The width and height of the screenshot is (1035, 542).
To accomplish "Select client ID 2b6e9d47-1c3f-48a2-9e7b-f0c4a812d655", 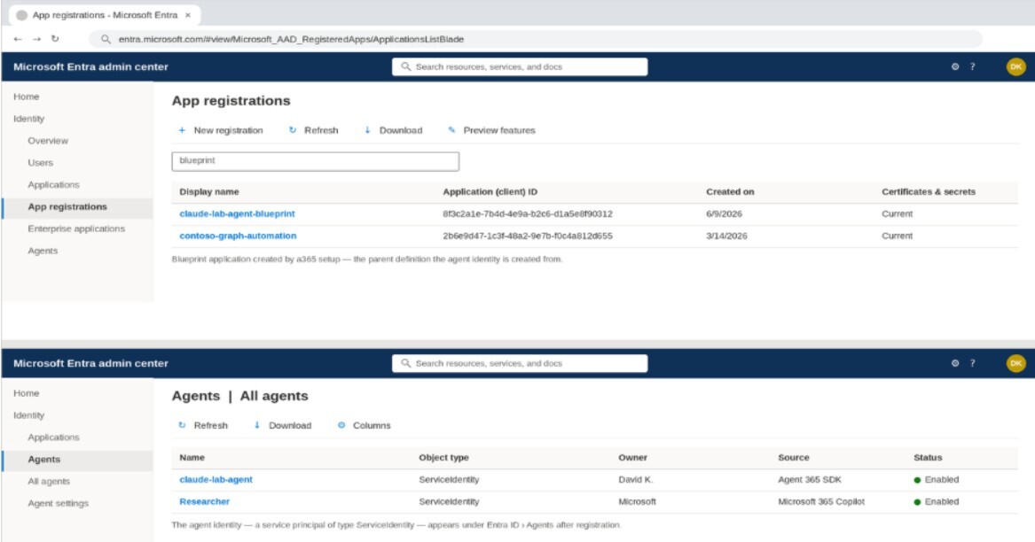I will [x=528, y=236].
